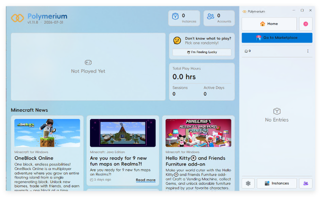Click the OneBlock Online headline

pos(34,158)
